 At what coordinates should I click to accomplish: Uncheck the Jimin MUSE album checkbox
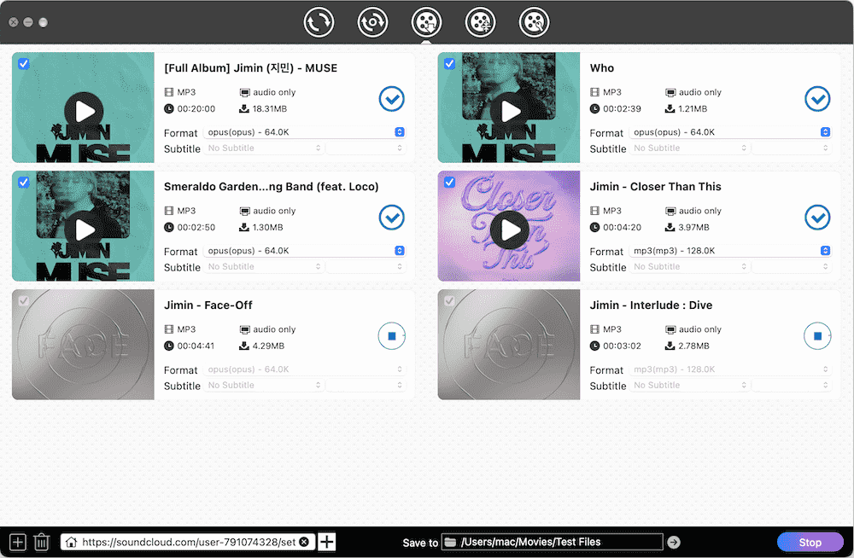click(23, 63)
